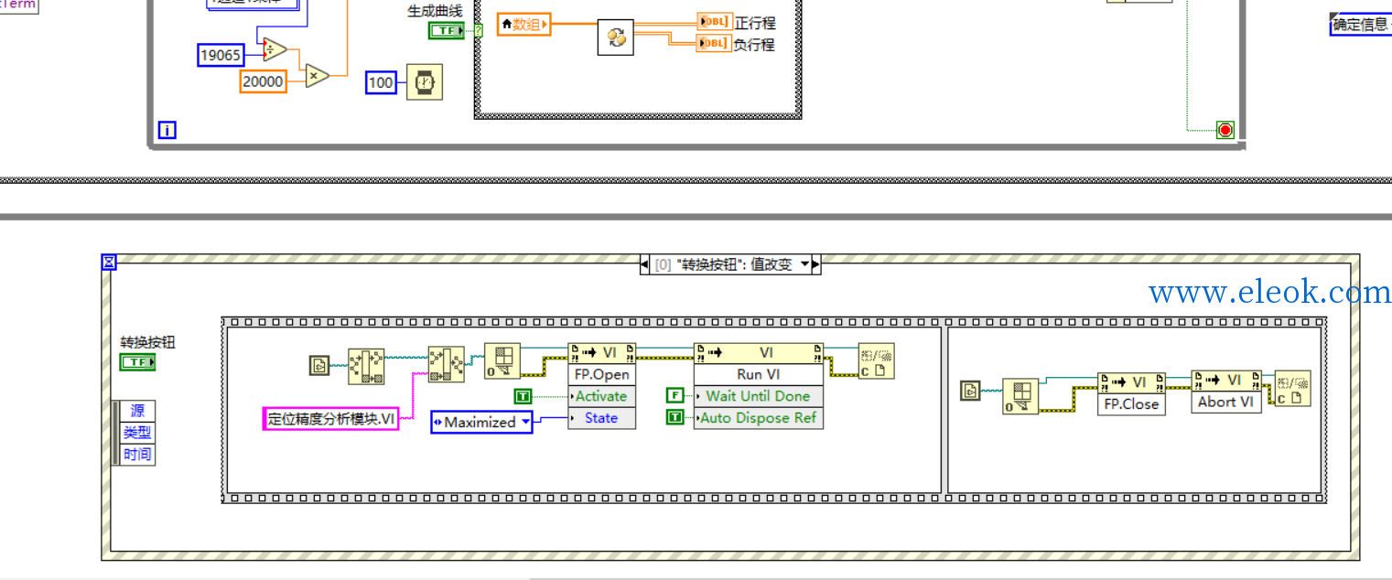The image size is (1392, 580).
Task: Click the case selector question mark terminal
Action: point(479,30)
